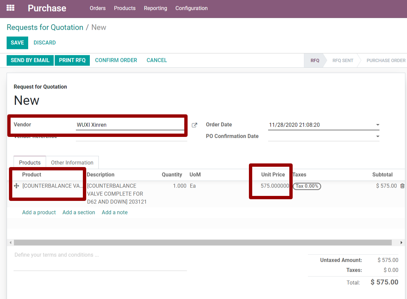
Task: Open the Reporting menu
Action: pyautogui.click(x=155, y=8)
